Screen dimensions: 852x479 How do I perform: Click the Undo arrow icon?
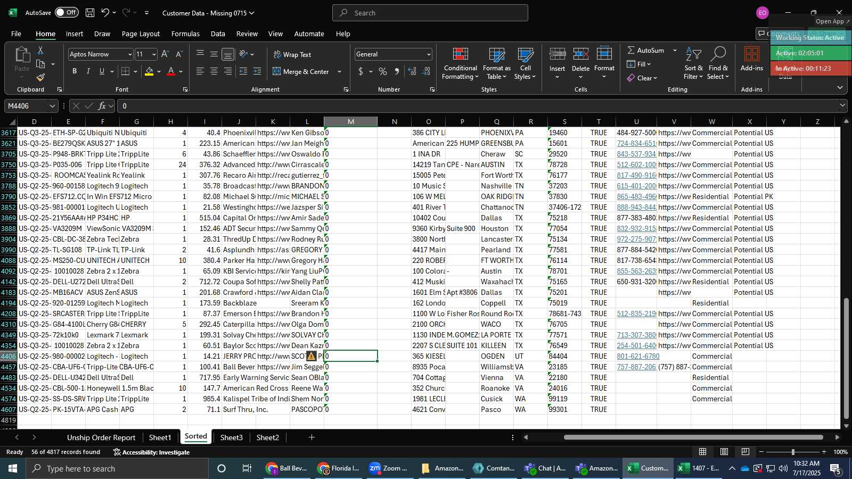[105, 13]
